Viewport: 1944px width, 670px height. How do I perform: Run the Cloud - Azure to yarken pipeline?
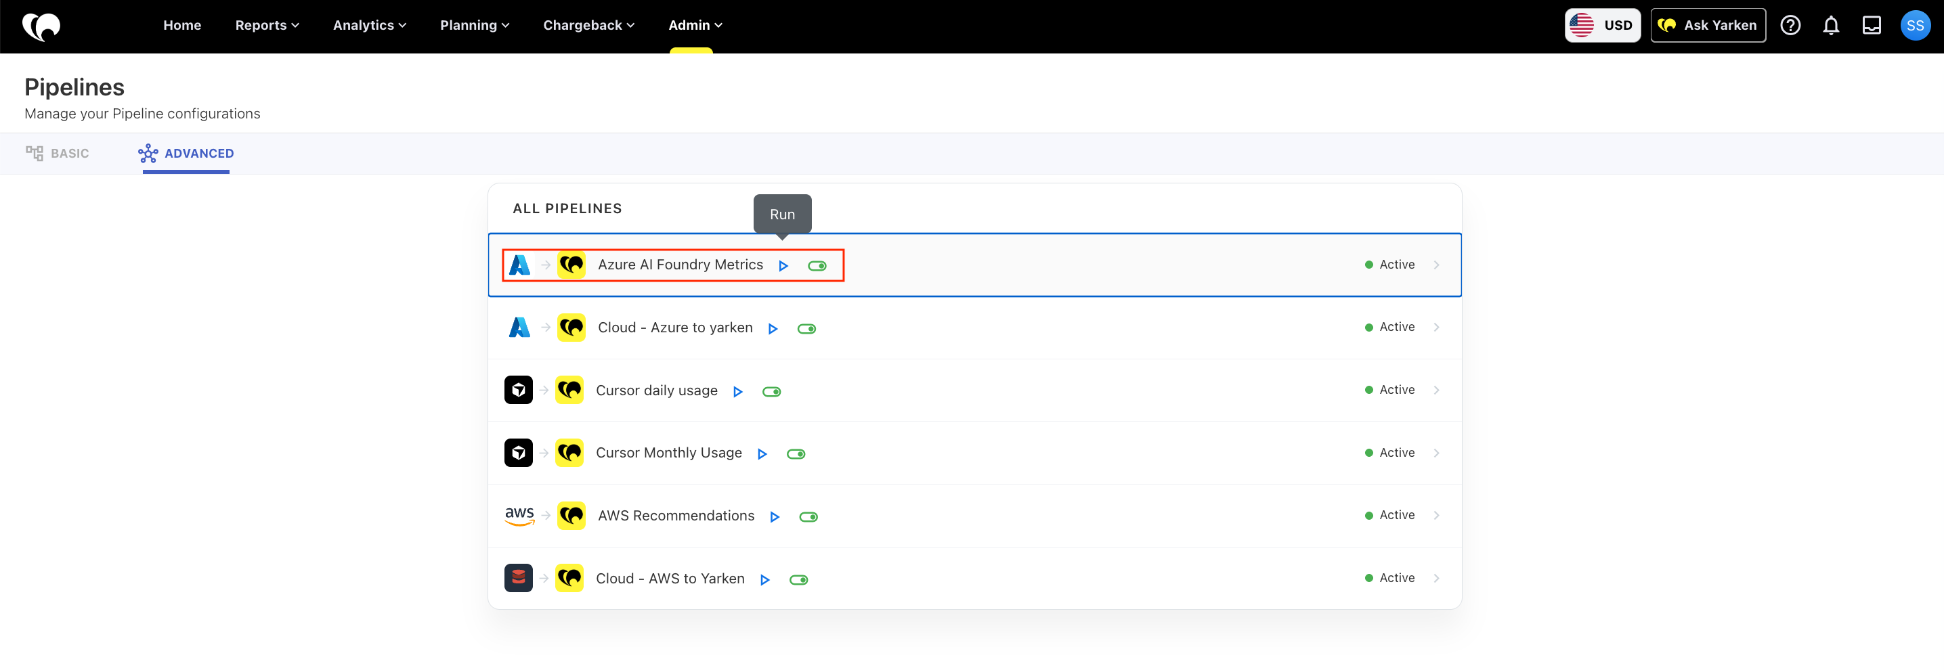[x=773, y=328]
